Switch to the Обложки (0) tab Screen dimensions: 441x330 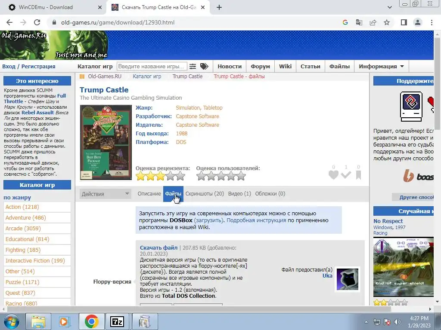(x=270, y=194)
